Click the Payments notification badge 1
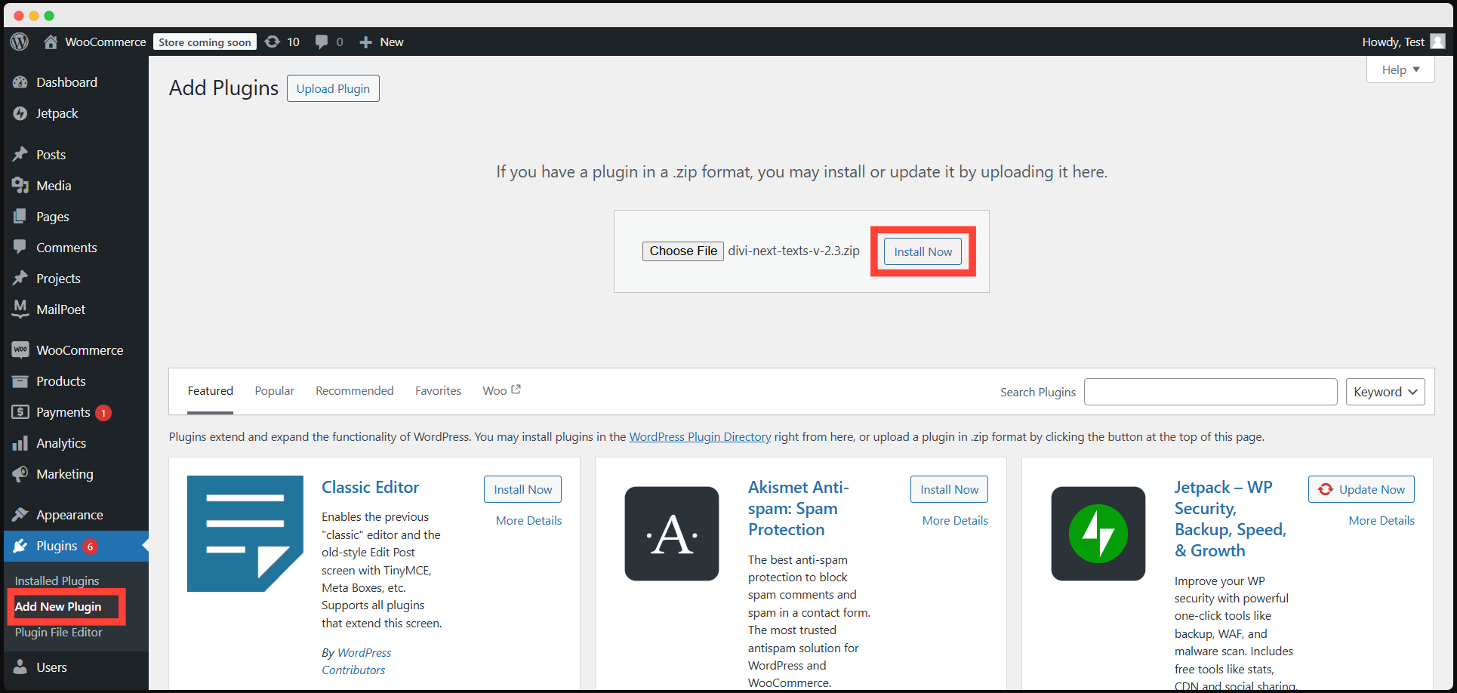 [x=103, y=413]
